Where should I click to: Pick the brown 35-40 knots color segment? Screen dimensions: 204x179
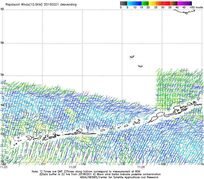coord(174,3)
